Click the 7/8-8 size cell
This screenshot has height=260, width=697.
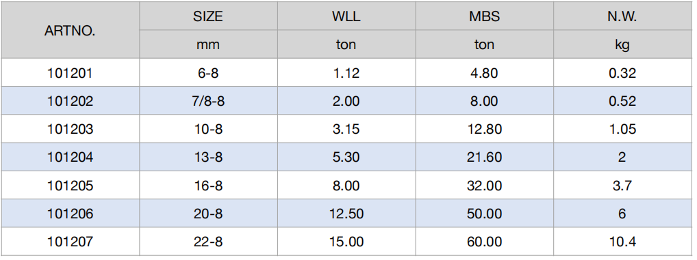tap(208, 101)
